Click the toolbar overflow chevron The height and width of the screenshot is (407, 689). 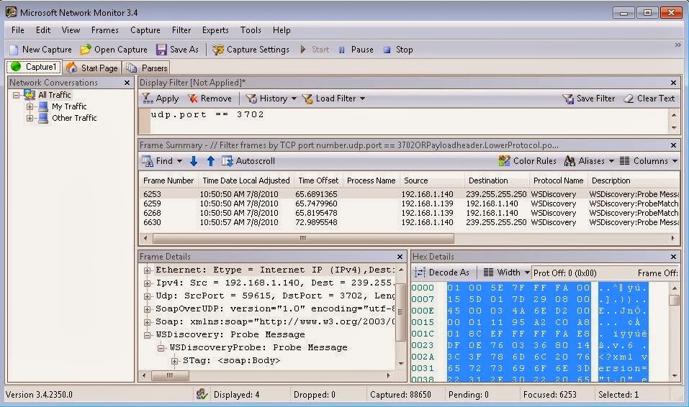click(x=678, y=45)
